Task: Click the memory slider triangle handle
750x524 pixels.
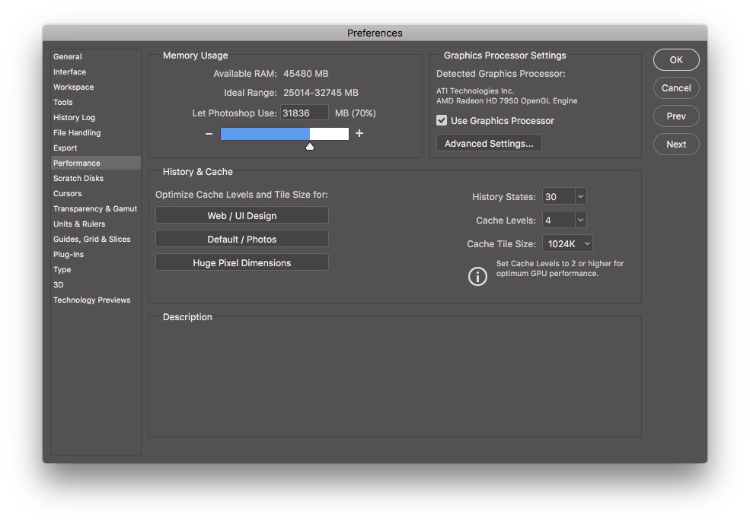Action: tap(310, 147)
